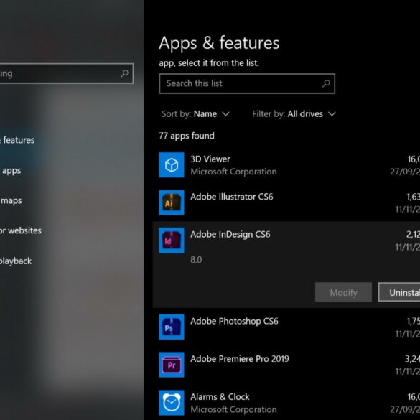Click the Modify button for InDesign
The image size is (420, 420).
[x=343, y=292]
